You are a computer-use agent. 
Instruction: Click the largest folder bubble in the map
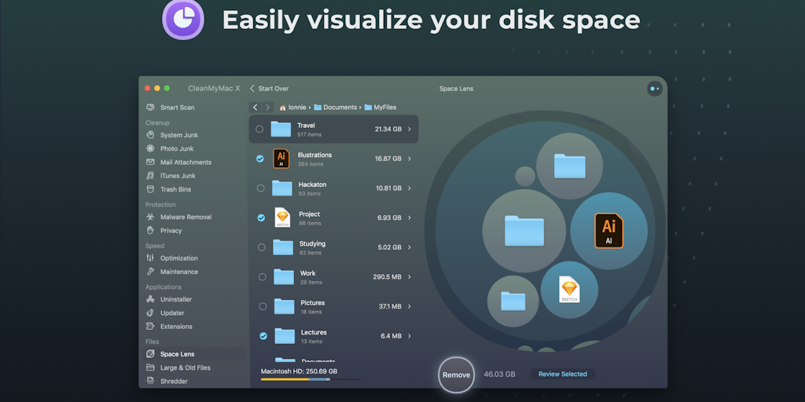524,231
